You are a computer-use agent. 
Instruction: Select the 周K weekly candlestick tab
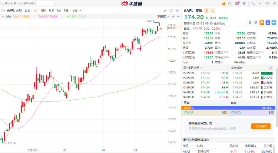[x=44, y=11]
